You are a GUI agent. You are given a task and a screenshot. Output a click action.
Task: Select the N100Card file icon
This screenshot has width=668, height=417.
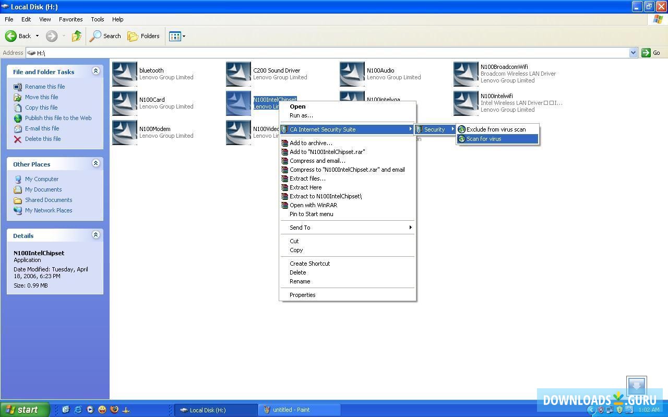tap(125, 103)
